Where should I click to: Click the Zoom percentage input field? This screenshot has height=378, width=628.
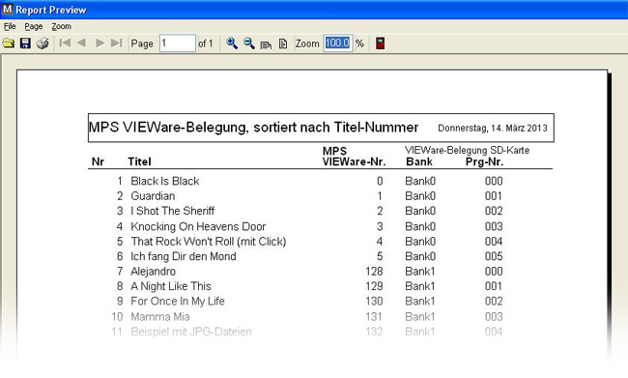[x=338, y=43]
